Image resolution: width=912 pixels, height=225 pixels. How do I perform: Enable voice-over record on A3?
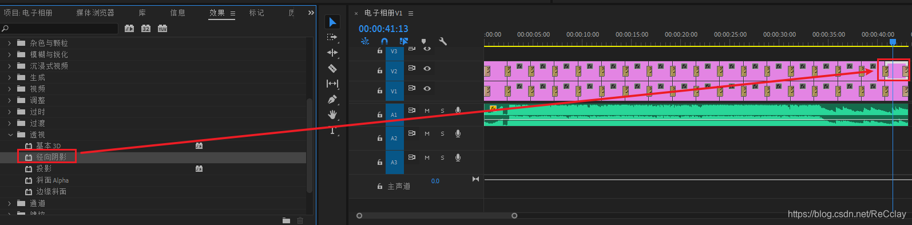point(458,157)
